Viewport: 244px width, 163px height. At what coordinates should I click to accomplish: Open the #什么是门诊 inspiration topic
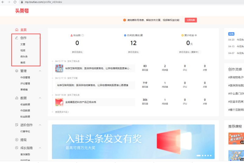(x=236, y=94)
